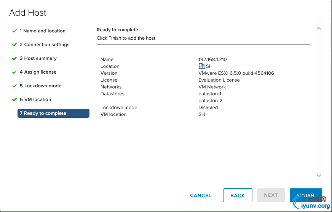Click the datacenter icon next to SH location

click(x=202, y=66)
